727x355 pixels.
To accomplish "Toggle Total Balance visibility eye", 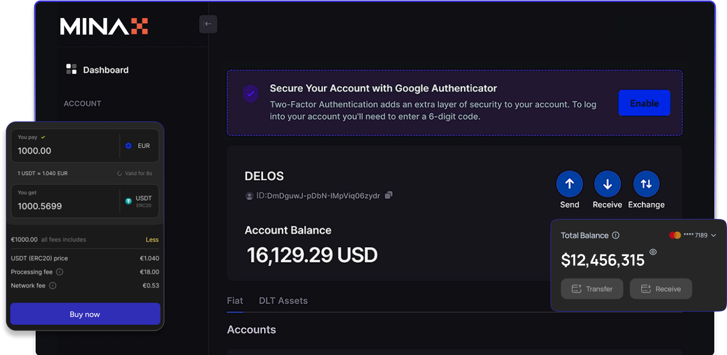I will 653,252.
